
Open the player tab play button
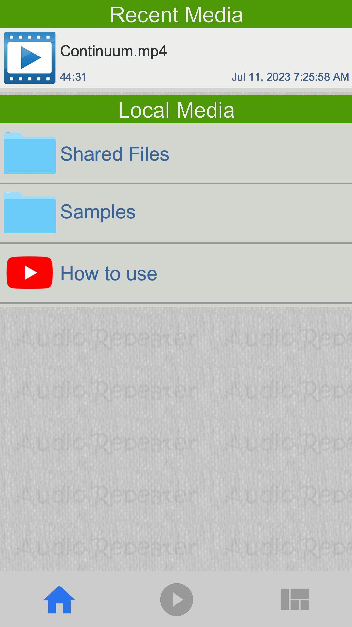pyautogui.click(x=177, y=600)
